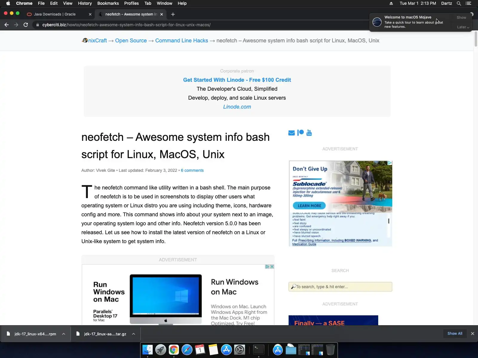Screen dimensions: 478x358
Task: Click the Parallels iMac ad image
Action: 166,299
